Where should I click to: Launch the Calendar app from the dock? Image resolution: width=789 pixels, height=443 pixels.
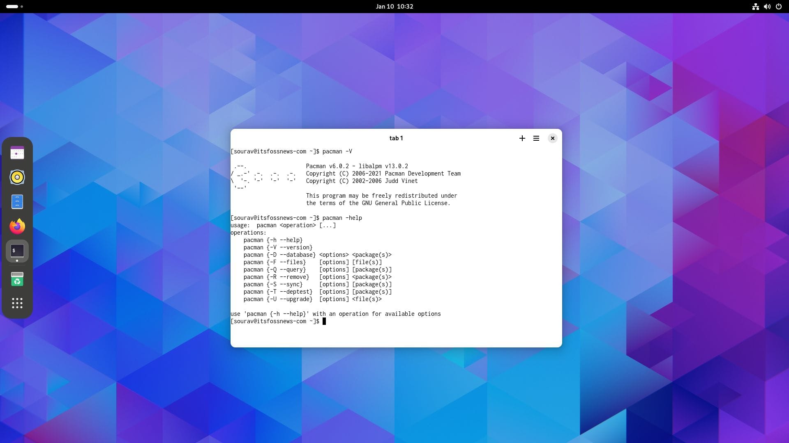pos(17,152)
